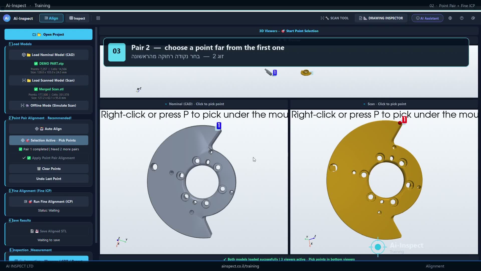
Task: Switch to the Align tab
Action: (x=51, y=18)
